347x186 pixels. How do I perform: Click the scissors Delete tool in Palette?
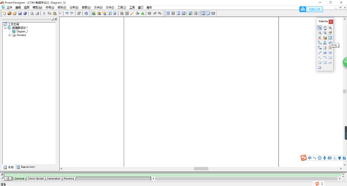(320, 38)
